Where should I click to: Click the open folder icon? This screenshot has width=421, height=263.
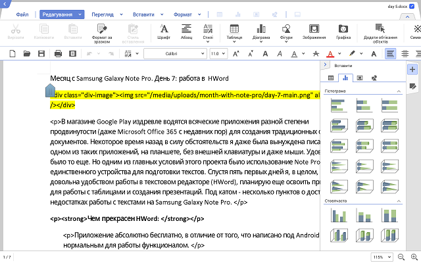point(26,54)
